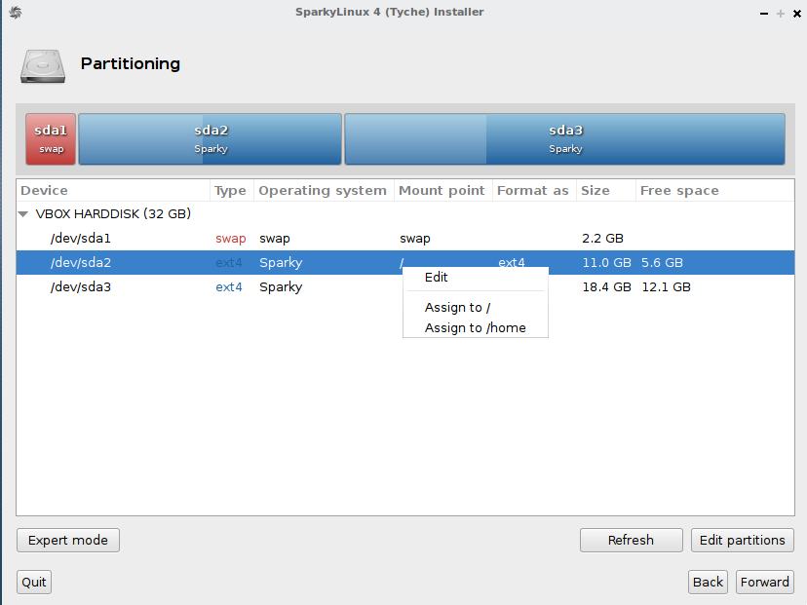Click the Mount point column header
The image size is (807, 605).
tap(443, 190)
